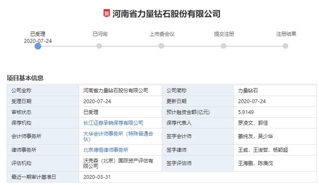Image resolution: width=319 pixels, height=185 pixels.
Task: Click the 罗凌文, 郭佳 value cell
Action: coord(275,123)
